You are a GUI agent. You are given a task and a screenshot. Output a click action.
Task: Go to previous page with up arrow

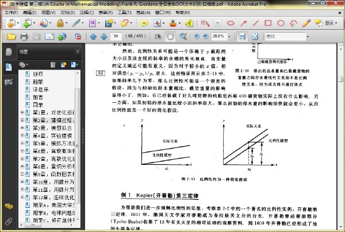coord(93,37)
